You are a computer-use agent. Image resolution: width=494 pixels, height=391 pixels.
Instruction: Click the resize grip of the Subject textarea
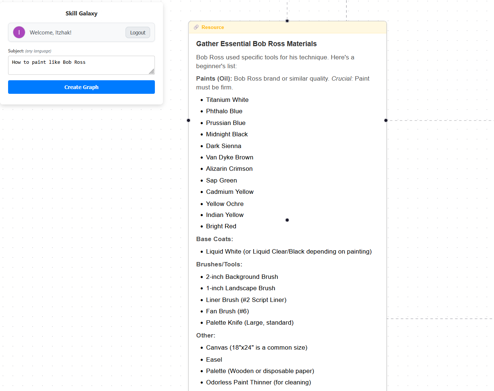point(152,72)
